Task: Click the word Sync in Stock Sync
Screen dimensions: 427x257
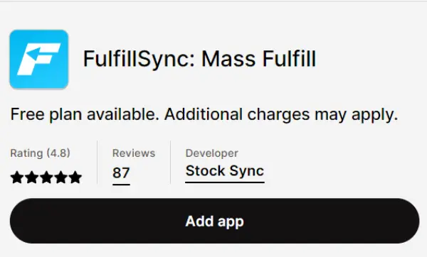Action: (x=247, y=171)
